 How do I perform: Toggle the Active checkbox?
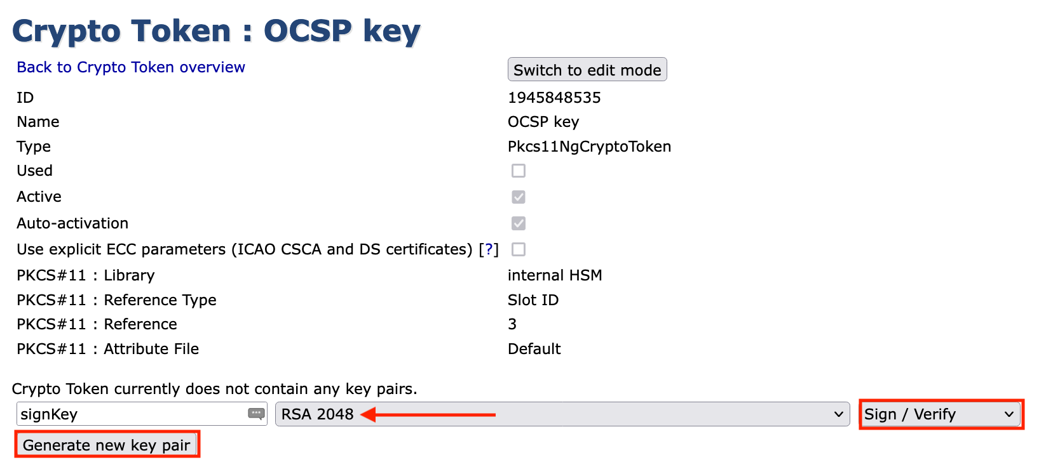pyautogui.click(x=519, y=197)
